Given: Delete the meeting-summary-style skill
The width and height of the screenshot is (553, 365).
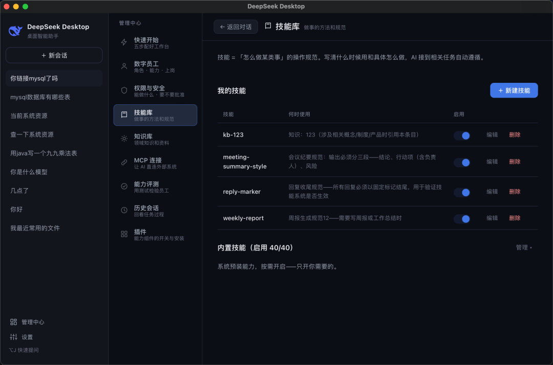Looking at the screenshot, I should point(515,162).
